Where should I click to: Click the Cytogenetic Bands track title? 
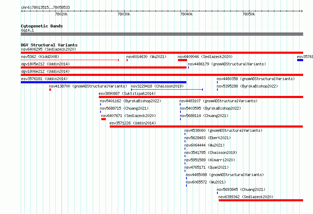pyautogui.click(x=42, y=26)
